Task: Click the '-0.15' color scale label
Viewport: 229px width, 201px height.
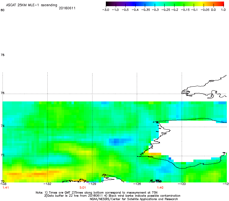Action: pos(185,10)
